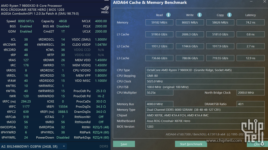Click the FCLK value 2000.00
268x150 pixels.
point(101,26)
